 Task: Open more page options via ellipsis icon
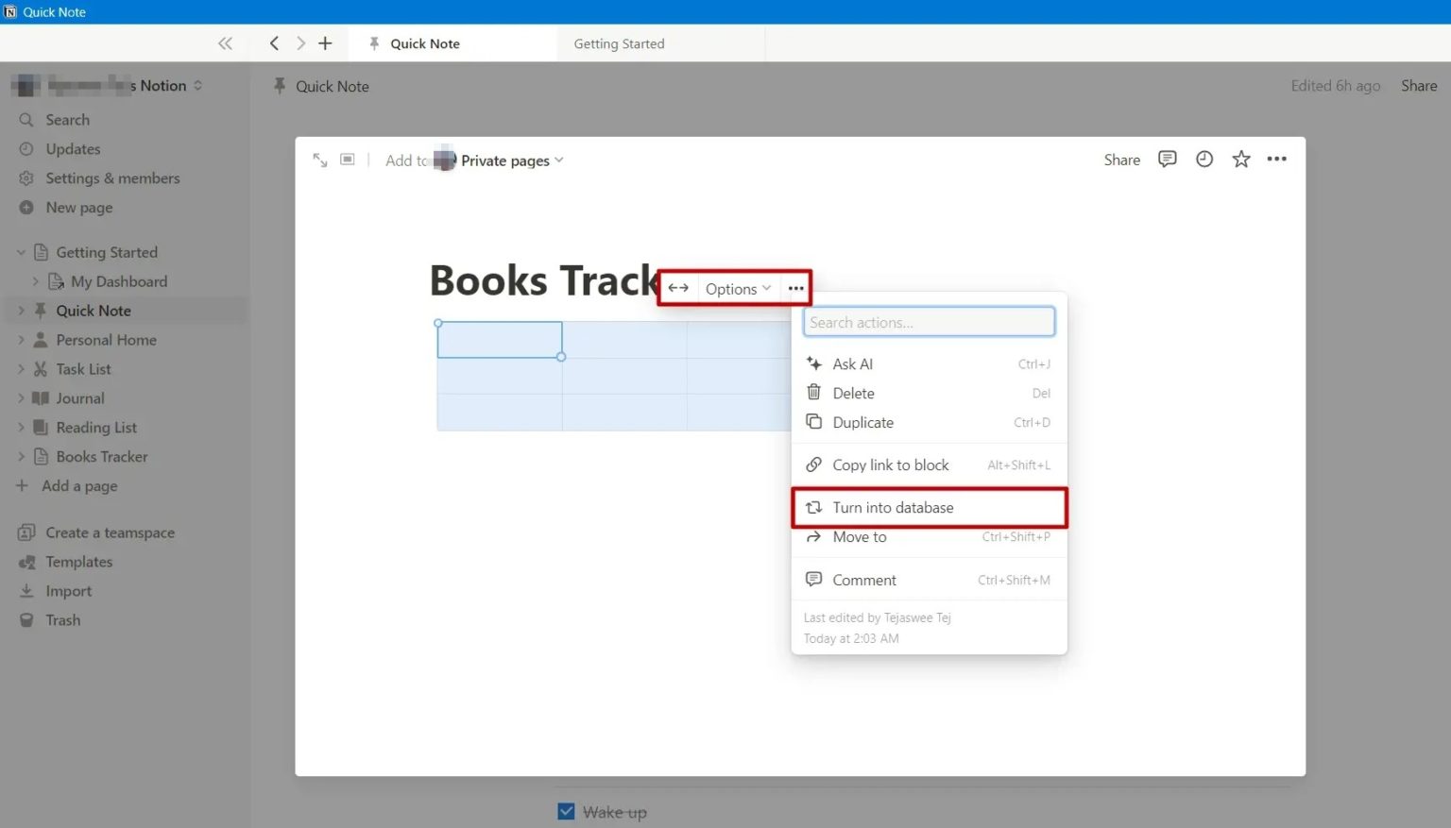point(1277,159)
